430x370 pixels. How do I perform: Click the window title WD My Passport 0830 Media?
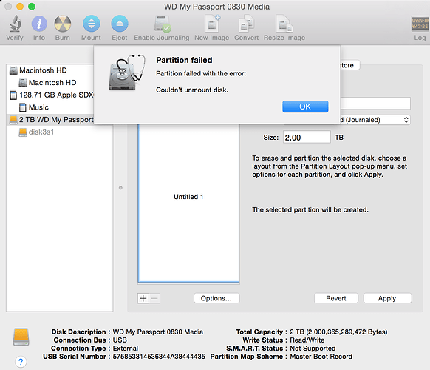[x=216, y=7]
